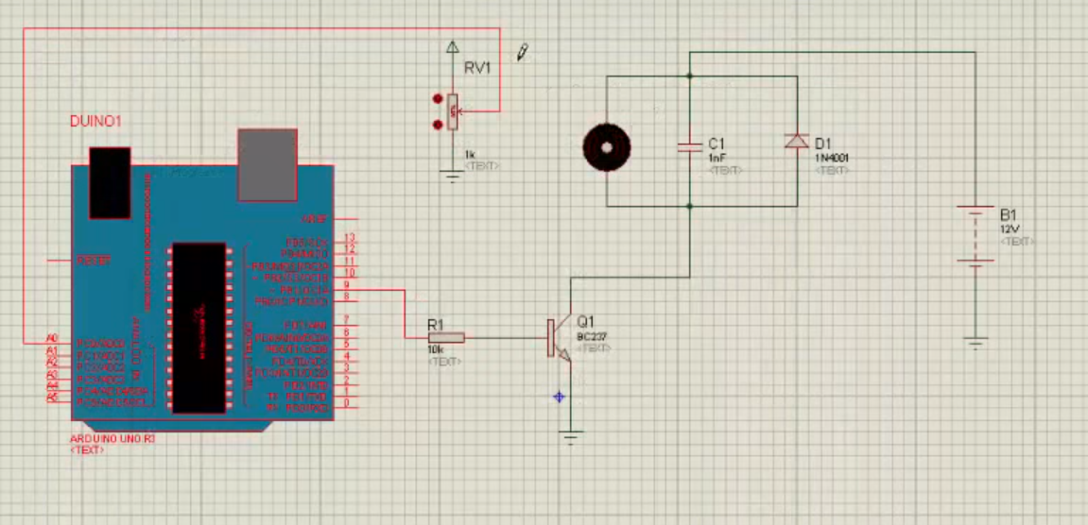Image resolution: width=1088 pixels, height=525 pixels.
Task: Select the RV1 potentiometer body
Action: (453, 111)
